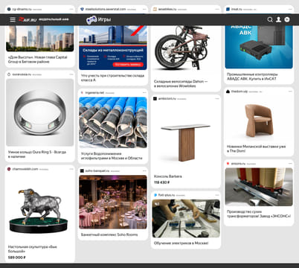This screenshot has height=268, width=299.
Task: Open the silver Oura ring image
Action: click(x=40, y=112)
